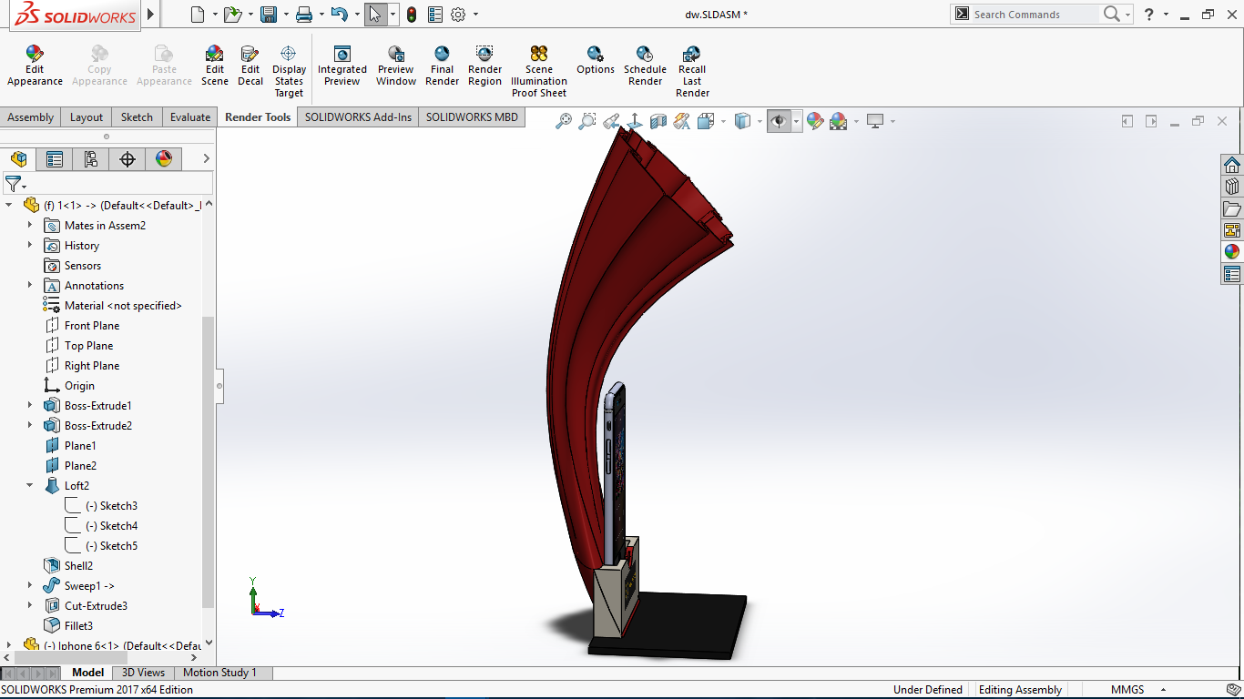Open SOLIDWORKS Resources home panel
This screenshot has width=1244, height=699.
pyautogui.click(x=1232, y=165)
